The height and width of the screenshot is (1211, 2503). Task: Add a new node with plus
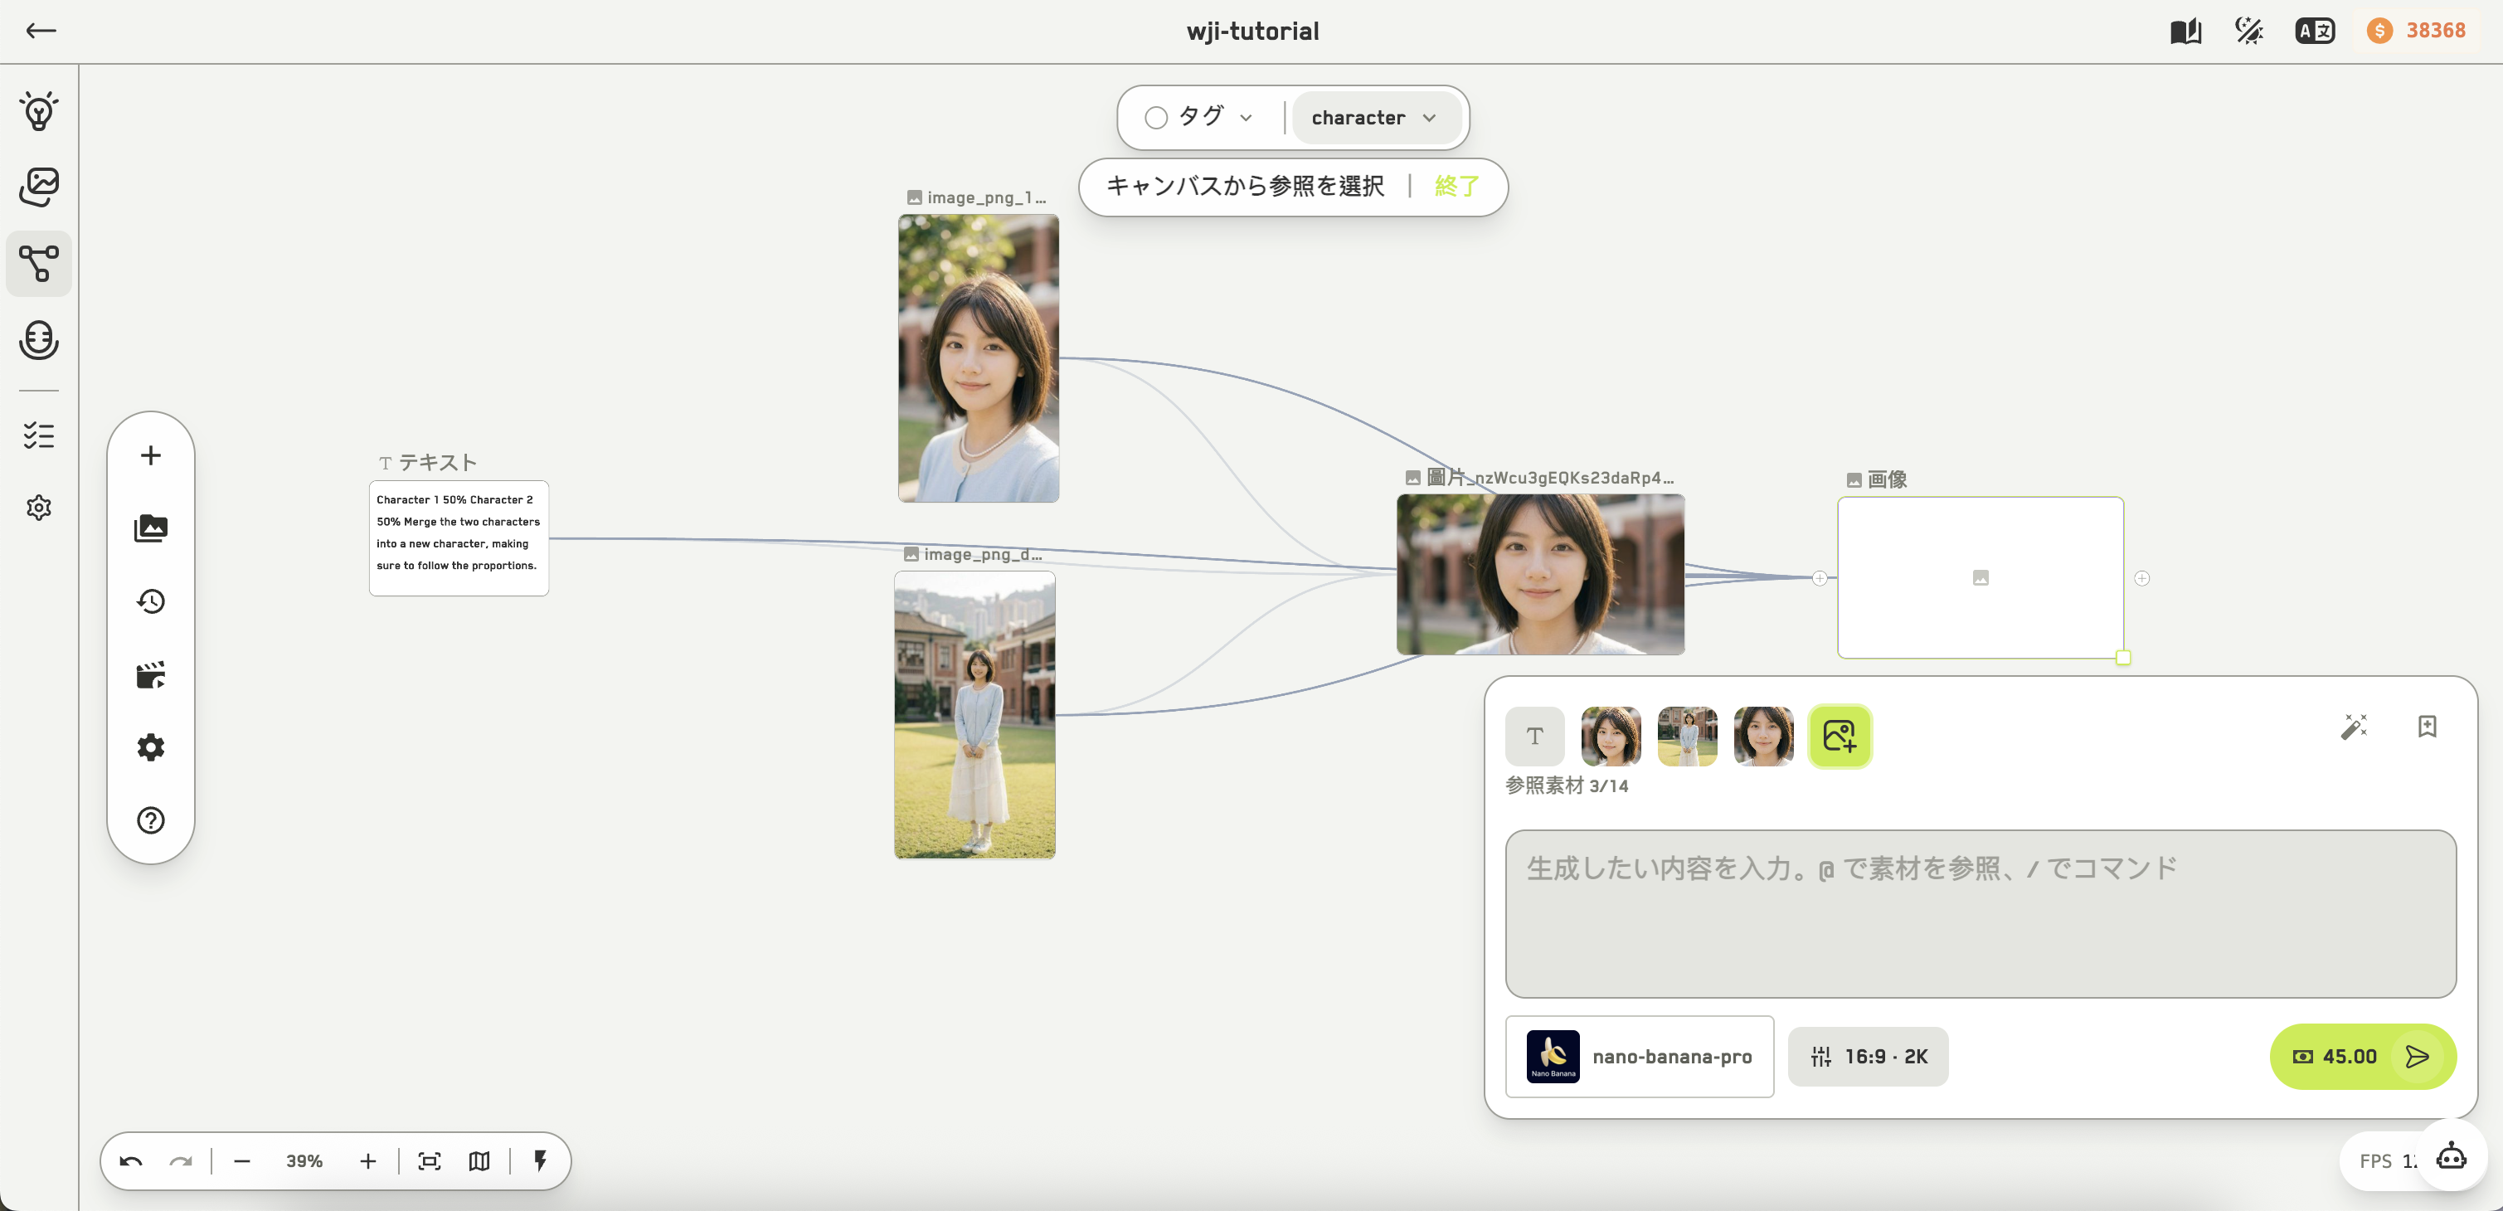[151, 455]
